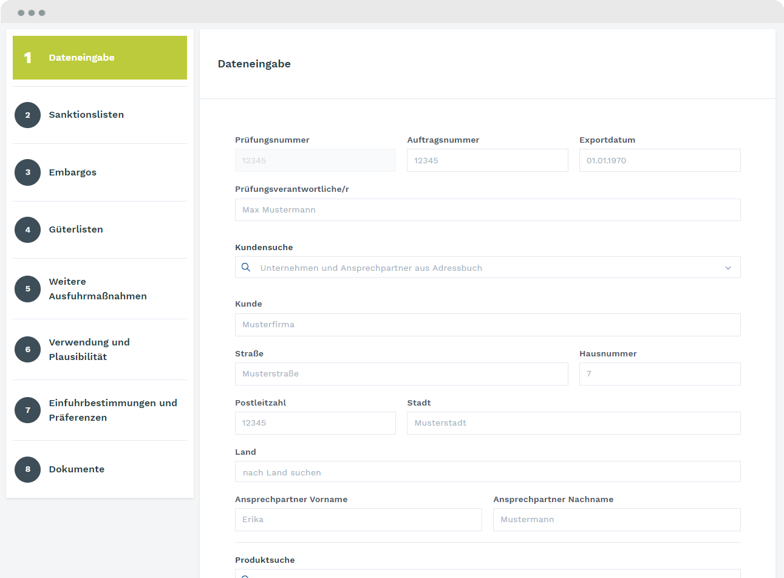Viewport: 784px width, 578px height.
Task: Click step 4 circle icon for Güterlisten
Action: [27, 229]
